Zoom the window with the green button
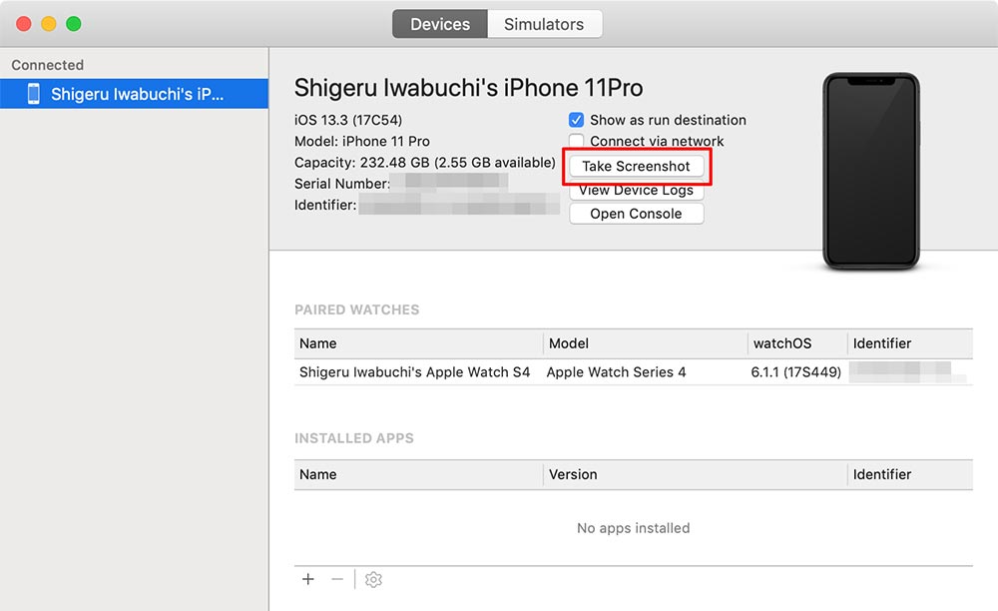 pyautogui.click(x=74, y=24)
